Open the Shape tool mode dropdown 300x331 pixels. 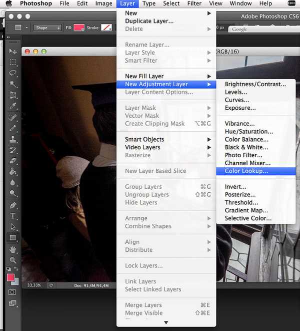tap(47, 28)
